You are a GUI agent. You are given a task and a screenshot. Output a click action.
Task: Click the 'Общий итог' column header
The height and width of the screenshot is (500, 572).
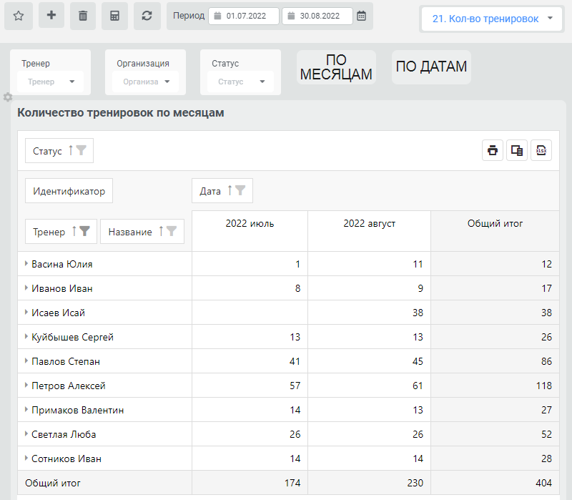click(495, 230)
